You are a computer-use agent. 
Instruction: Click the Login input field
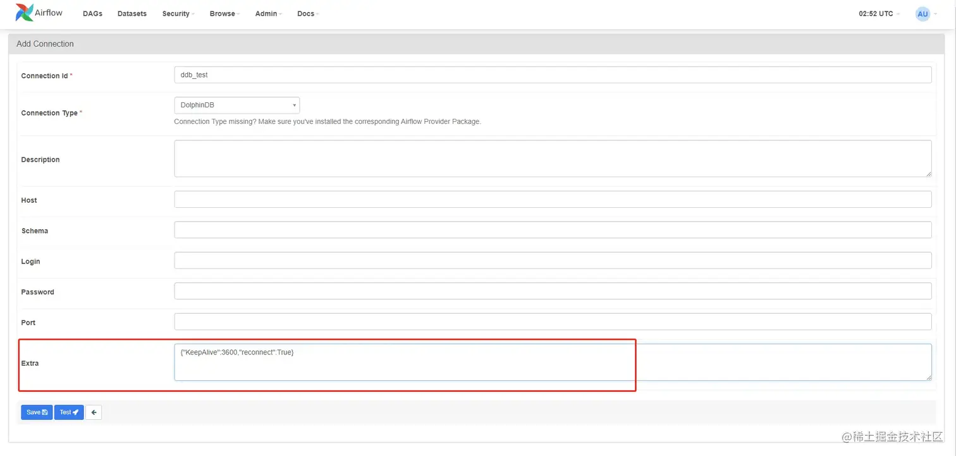click(x=553, y=260)
